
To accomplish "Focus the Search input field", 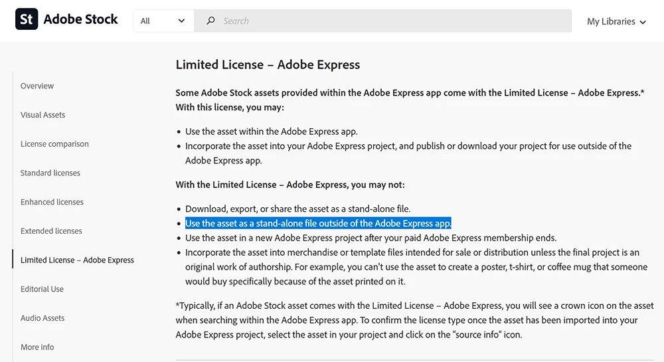I will pyautogui.click(x=383, y=21).
